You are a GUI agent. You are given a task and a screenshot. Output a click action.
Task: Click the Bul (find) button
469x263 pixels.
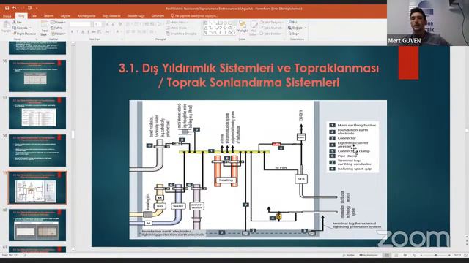click(x=292, y=23)
